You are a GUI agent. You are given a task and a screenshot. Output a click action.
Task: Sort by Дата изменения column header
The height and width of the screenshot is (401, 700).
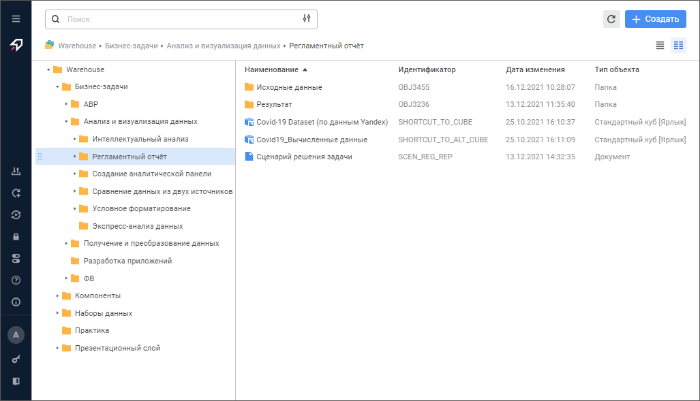tap(535, 69)
